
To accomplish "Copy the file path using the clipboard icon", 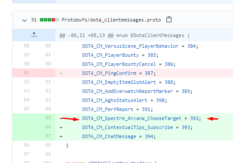I will [169, 19].
